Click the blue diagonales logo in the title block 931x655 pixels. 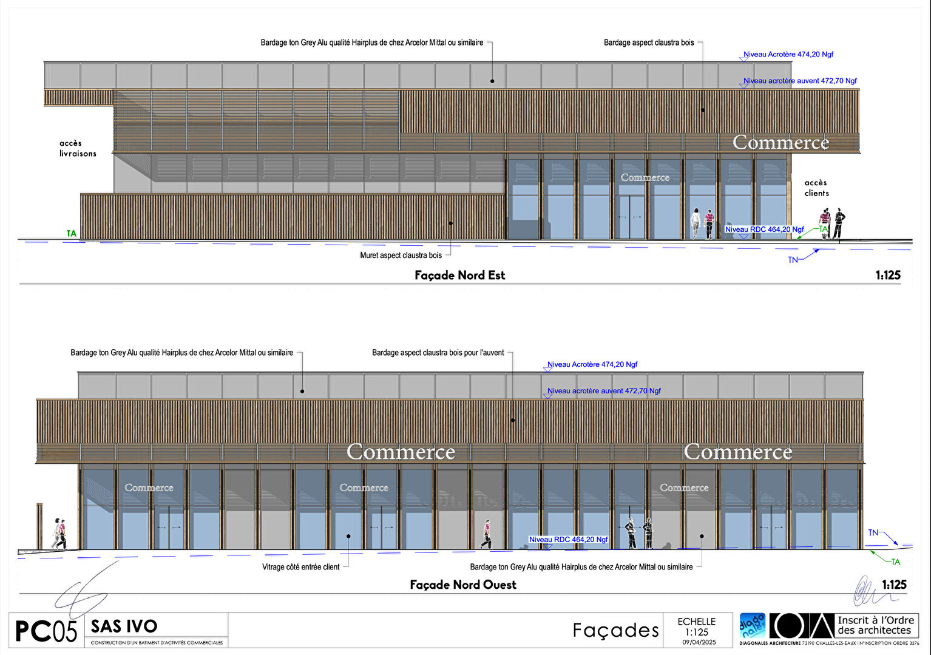pyautogui.click(x=753, y=626)
